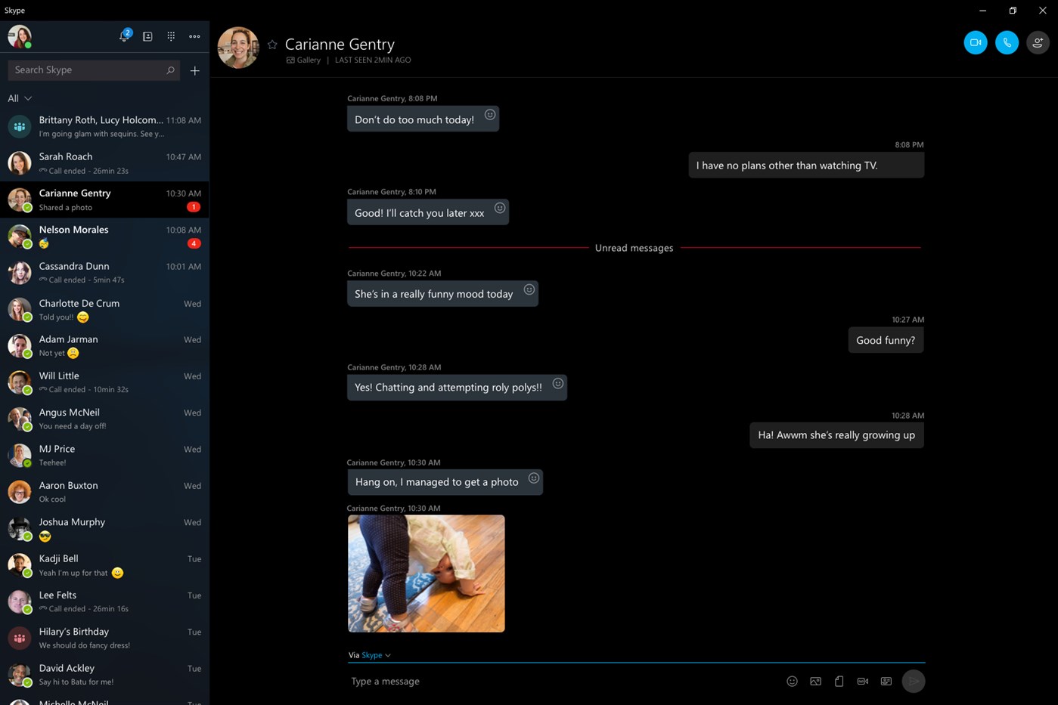Screen dimensions: 1058x705
Task: Expand the All conversations filter
Action: coord(20,98)
